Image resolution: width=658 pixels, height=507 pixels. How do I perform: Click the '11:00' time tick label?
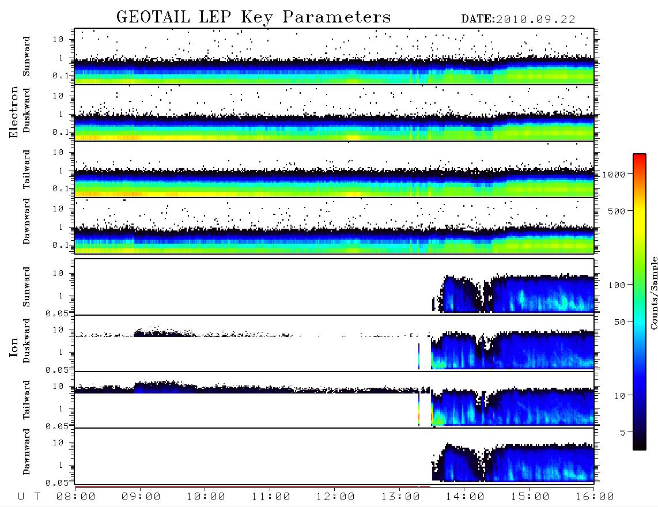pyautogui.click(x=271, y=497)
